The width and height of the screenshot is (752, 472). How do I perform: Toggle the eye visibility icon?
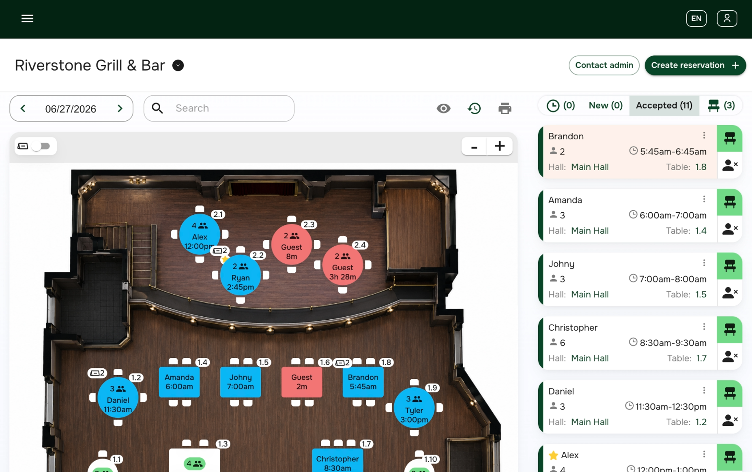pos(443,109)
